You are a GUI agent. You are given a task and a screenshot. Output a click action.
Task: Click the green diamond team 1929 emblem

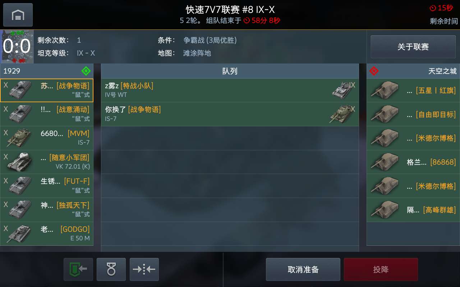86,71
